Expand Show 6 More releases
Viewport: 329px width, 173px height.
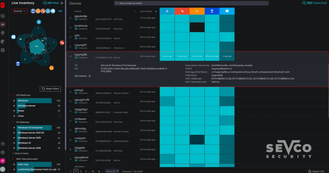pyautogui.click(x=20, y=153)
